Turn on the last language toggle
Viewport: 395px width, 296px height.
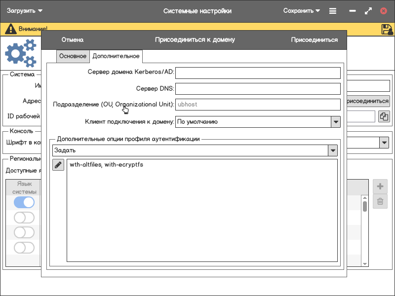click(24, 247)
